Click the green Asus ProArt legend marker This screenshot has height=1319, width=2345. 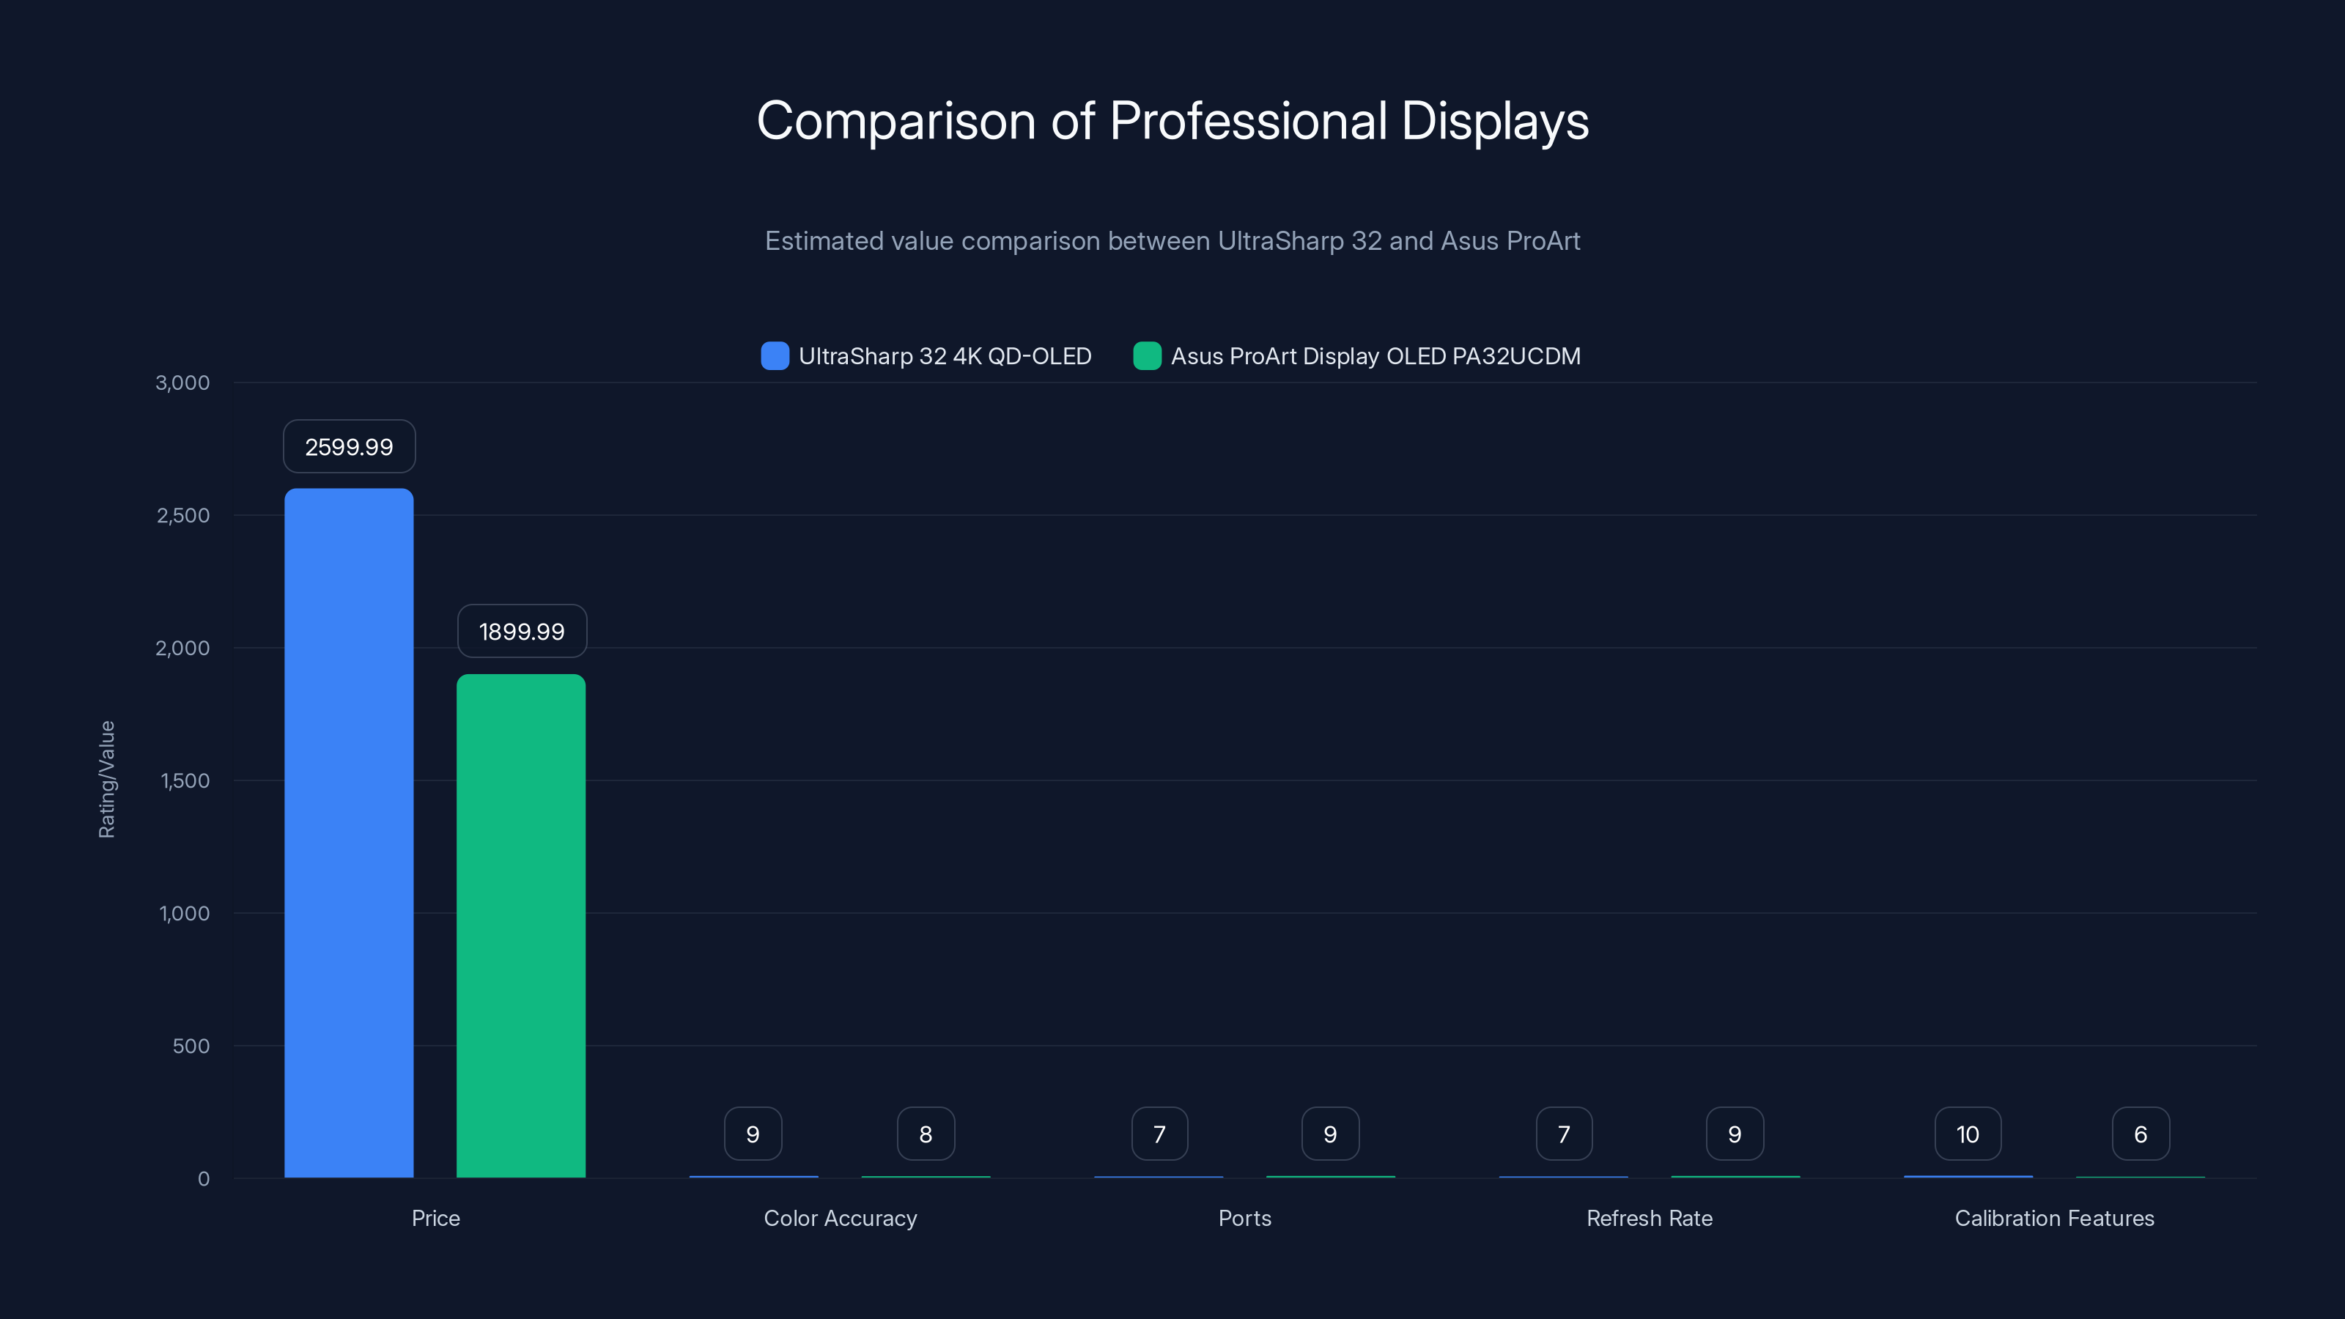click(x=1147, y=356)
